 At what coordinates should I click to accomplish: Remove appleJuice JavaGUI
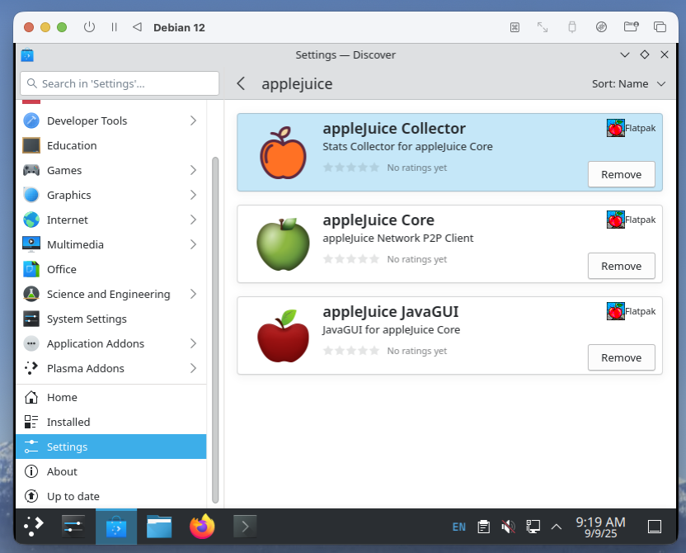[x=621, y=357]
